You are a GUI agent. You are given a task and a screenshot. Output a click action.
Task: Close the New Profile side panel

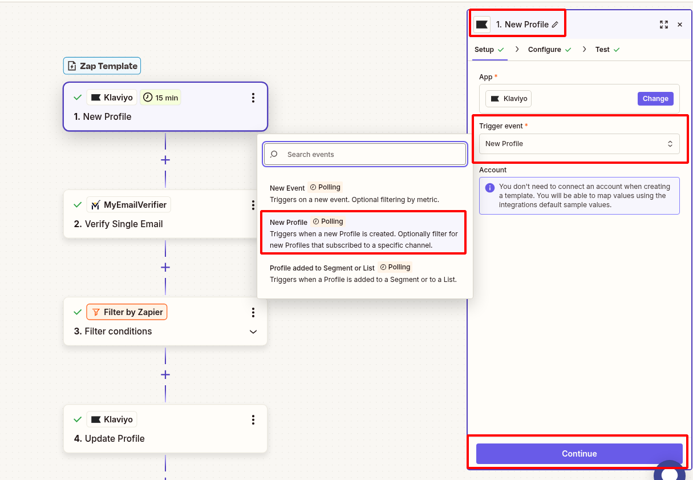(x=680, y=25)
